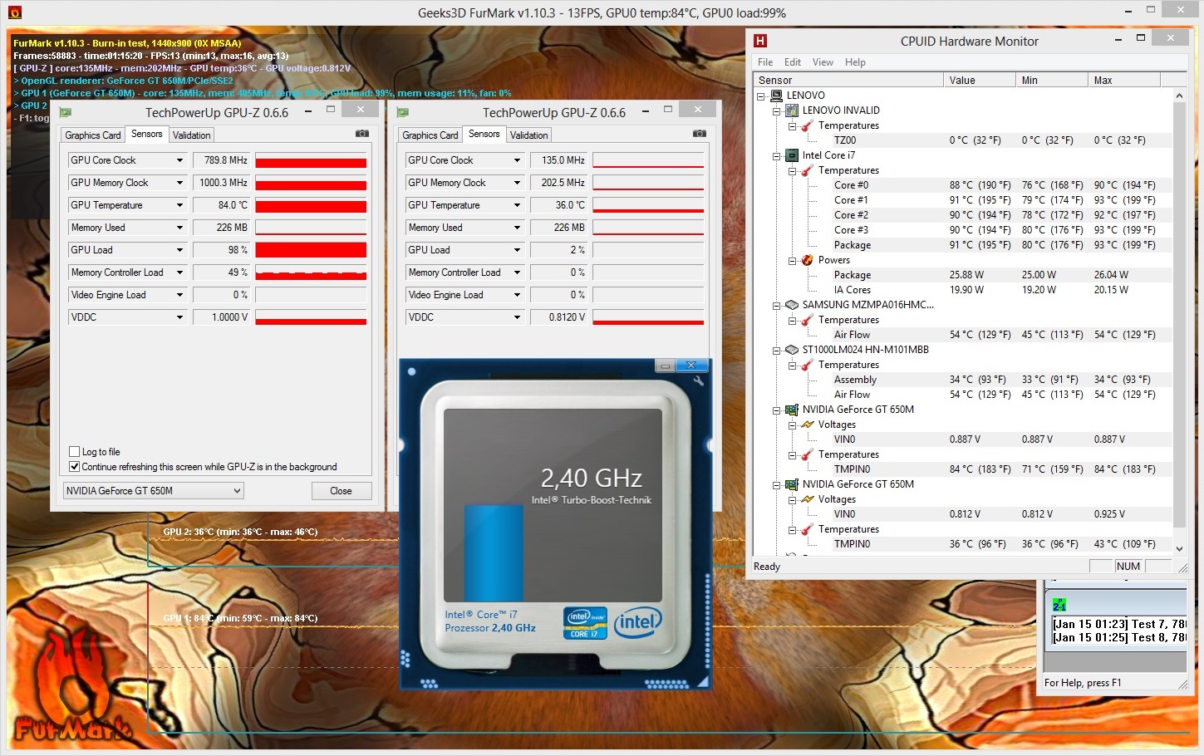Image resolution: width=1204 pixels, height=756 pixels.
Task: Open the View menu in Hardware Monitor
Action: 823,62
